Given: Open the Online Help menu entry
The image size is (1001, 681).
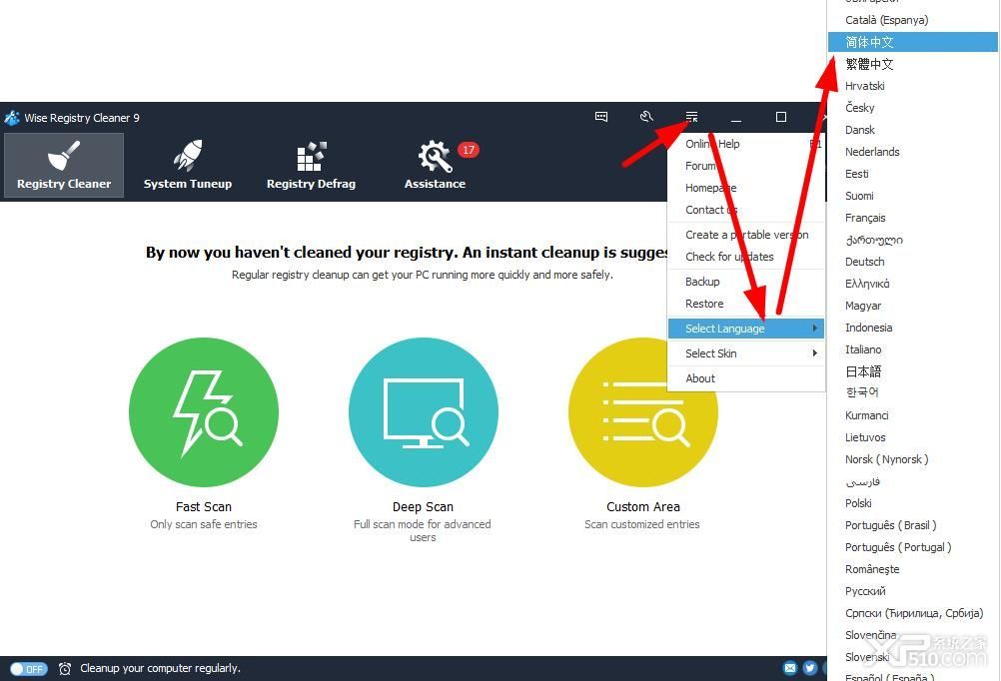Looking at the screenshot, I should point(745,144).
